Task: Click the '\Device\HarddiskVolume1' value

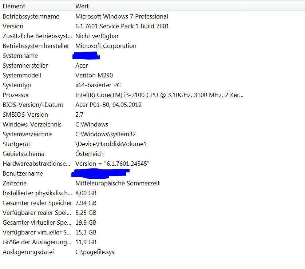Action: [111, 144]
